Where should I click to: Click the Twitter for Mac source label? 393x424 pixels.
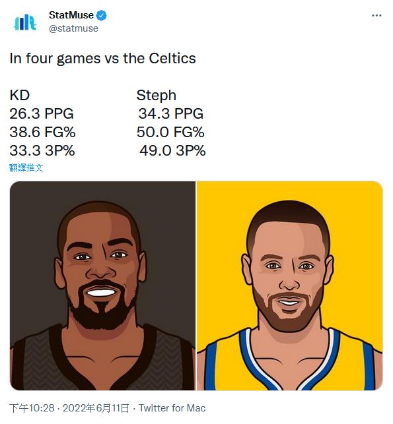172,408
